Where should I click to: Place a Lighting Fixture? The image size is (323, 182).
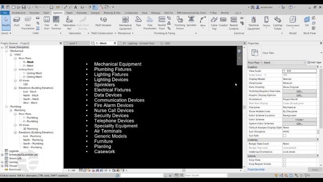[278, 23]
